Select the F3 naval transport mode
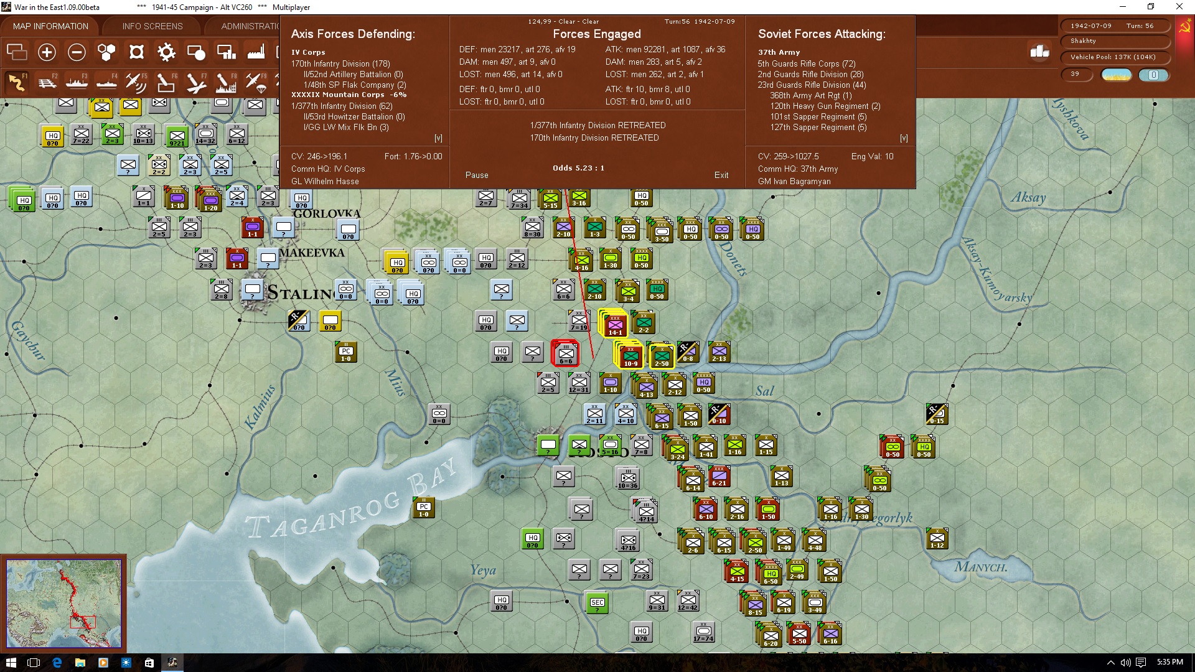Screen dimensions: 1195x672 tap(77, 82)
